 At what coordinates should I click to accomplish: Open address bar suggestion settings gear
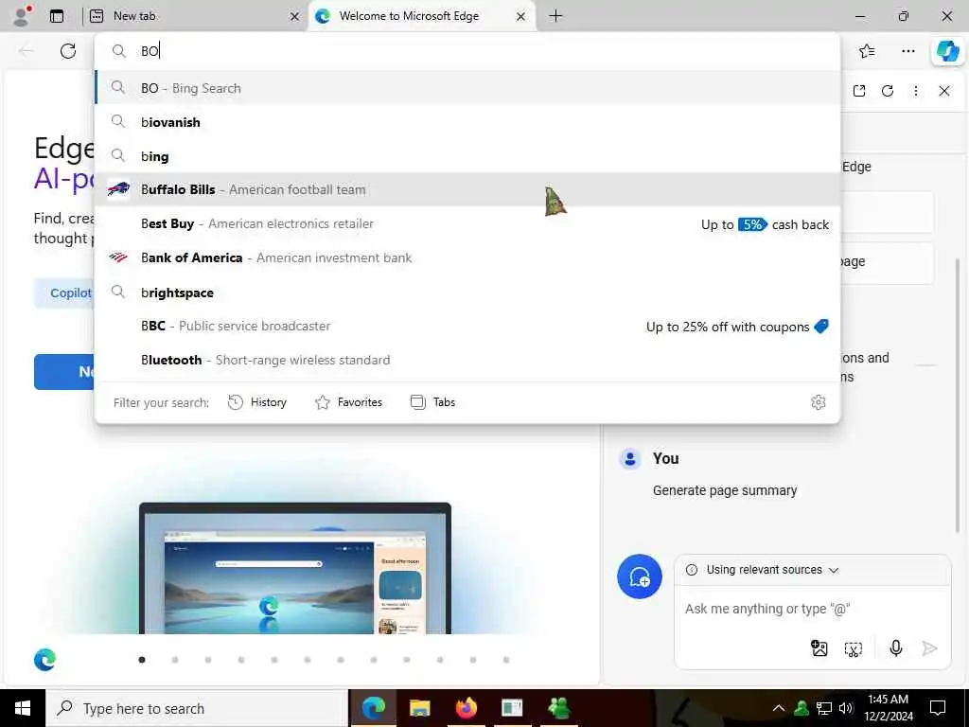click(x=819, y=402)
